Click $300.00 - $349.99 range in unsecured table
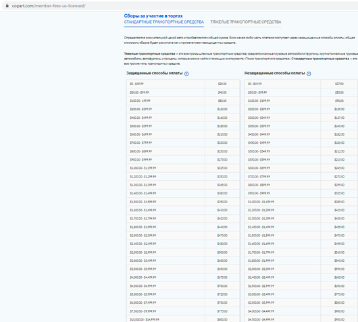Viewport: 358px width, 322px height. click(259, 117)
